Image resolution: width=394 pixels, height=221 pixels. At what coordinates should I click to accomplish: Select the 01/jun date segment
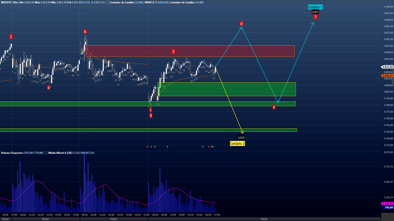tap(6, 219)
